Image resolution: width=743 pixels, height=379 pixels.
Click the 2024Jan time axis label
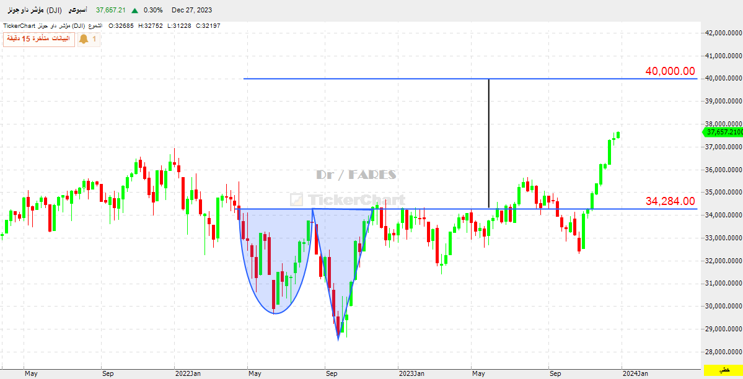pyautogui.click(x=635, y=374)
